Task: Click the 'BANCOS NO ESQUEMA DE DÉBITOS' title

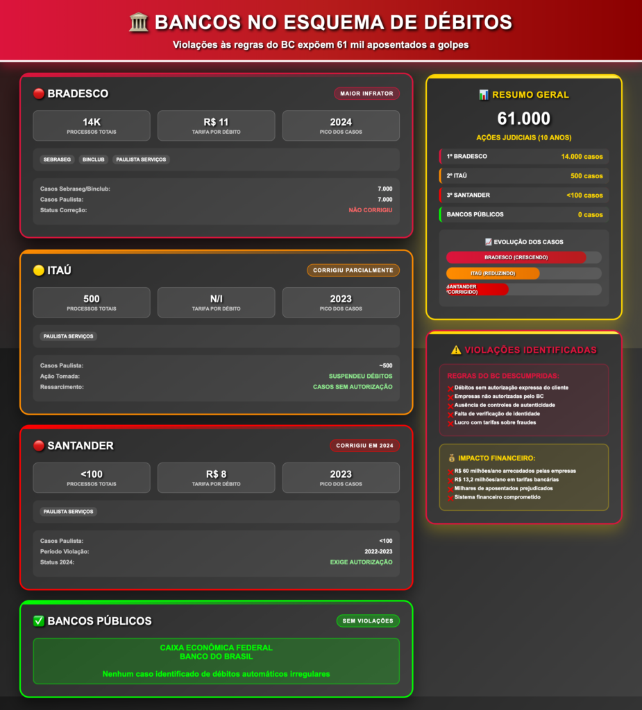Action: (x=333, y=22)
